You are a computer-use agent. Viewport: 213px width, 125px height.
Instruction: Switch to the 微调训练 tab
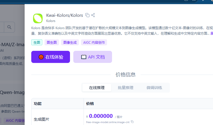[154, 88]
